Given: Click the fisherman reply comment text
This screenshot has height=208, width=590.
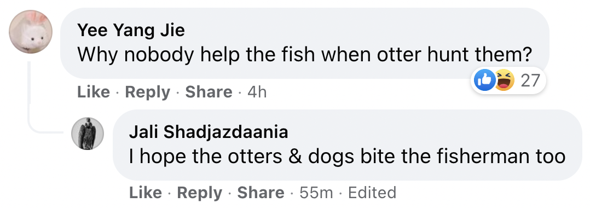Looking at the screenshot, I should 348,157.
